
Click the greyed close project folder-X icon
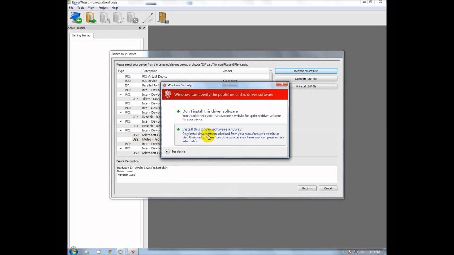[133, 18]
